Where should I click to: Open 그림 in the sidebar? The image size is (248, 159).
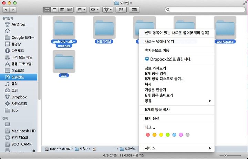19,91
